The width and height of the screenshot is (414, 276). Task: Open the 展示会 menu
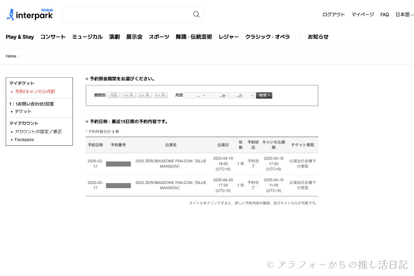(x=134, y=37)
